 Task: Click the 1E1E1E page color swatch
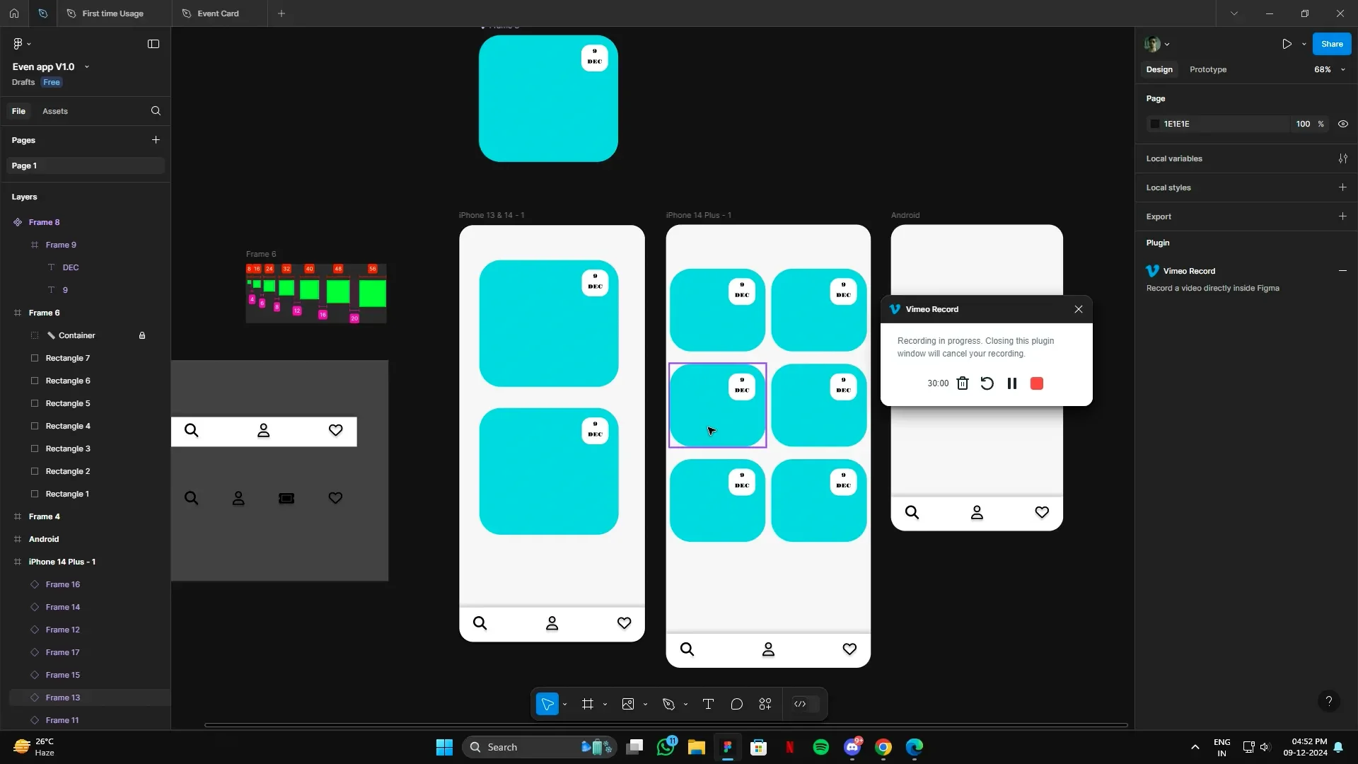coord(1155,124)
